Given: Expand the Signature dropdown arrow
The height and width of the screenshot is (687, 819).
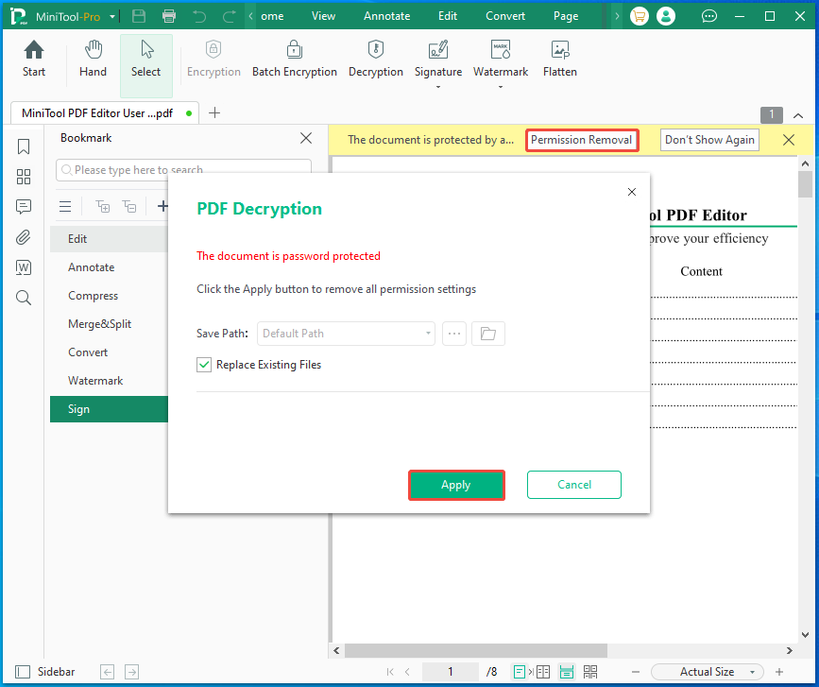Looking at the screenshot, I should (x=438, y=87).
